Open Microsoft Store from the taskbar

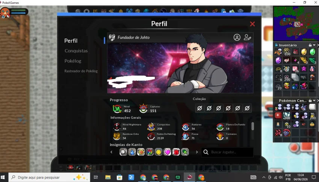pos(119,178)
